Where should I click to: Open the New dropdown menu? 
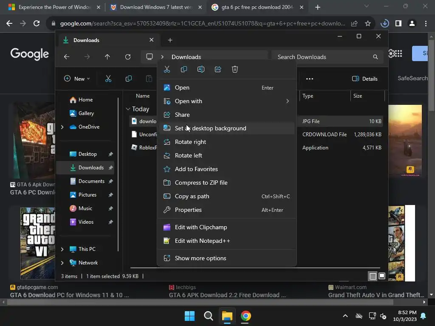coord(77,79)
